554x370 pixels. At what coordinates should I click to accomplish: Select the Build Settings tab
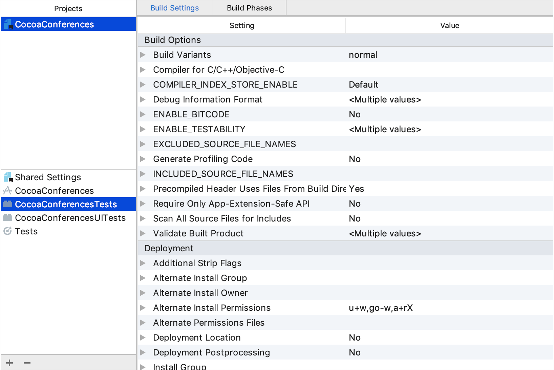click(175, 8)
